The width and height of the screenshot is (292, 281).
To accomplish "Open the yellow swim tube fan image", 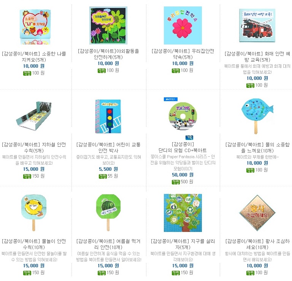I will point(34,213).
